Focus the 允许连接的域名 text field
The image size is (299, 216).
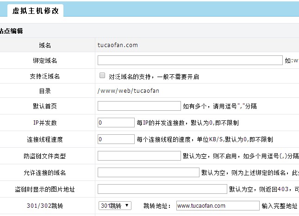point(148,172)
